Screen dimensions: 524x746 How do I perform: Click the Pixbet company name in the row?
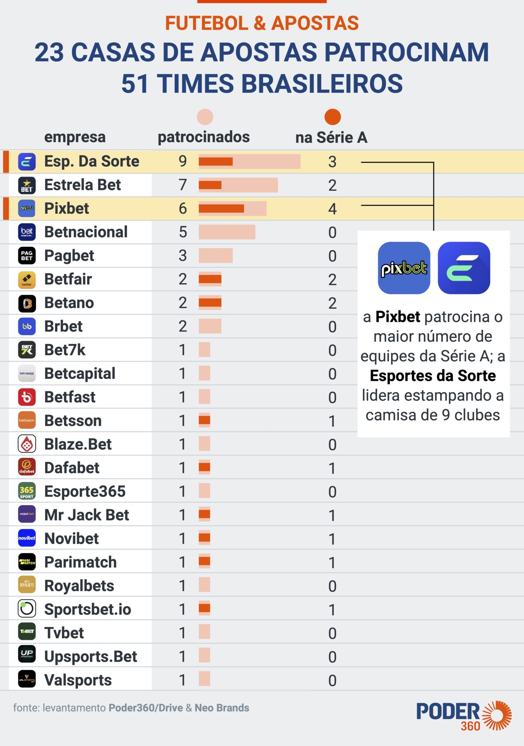click(x=67, y=209)
